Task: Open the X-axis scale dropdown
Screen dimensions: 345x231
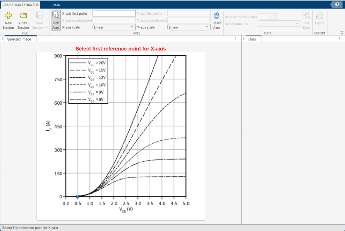Action: (x=114, y=27)
